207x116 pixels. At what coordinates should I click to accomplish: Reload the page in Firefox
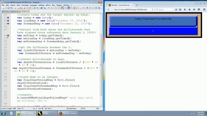(x=152, y=10)
